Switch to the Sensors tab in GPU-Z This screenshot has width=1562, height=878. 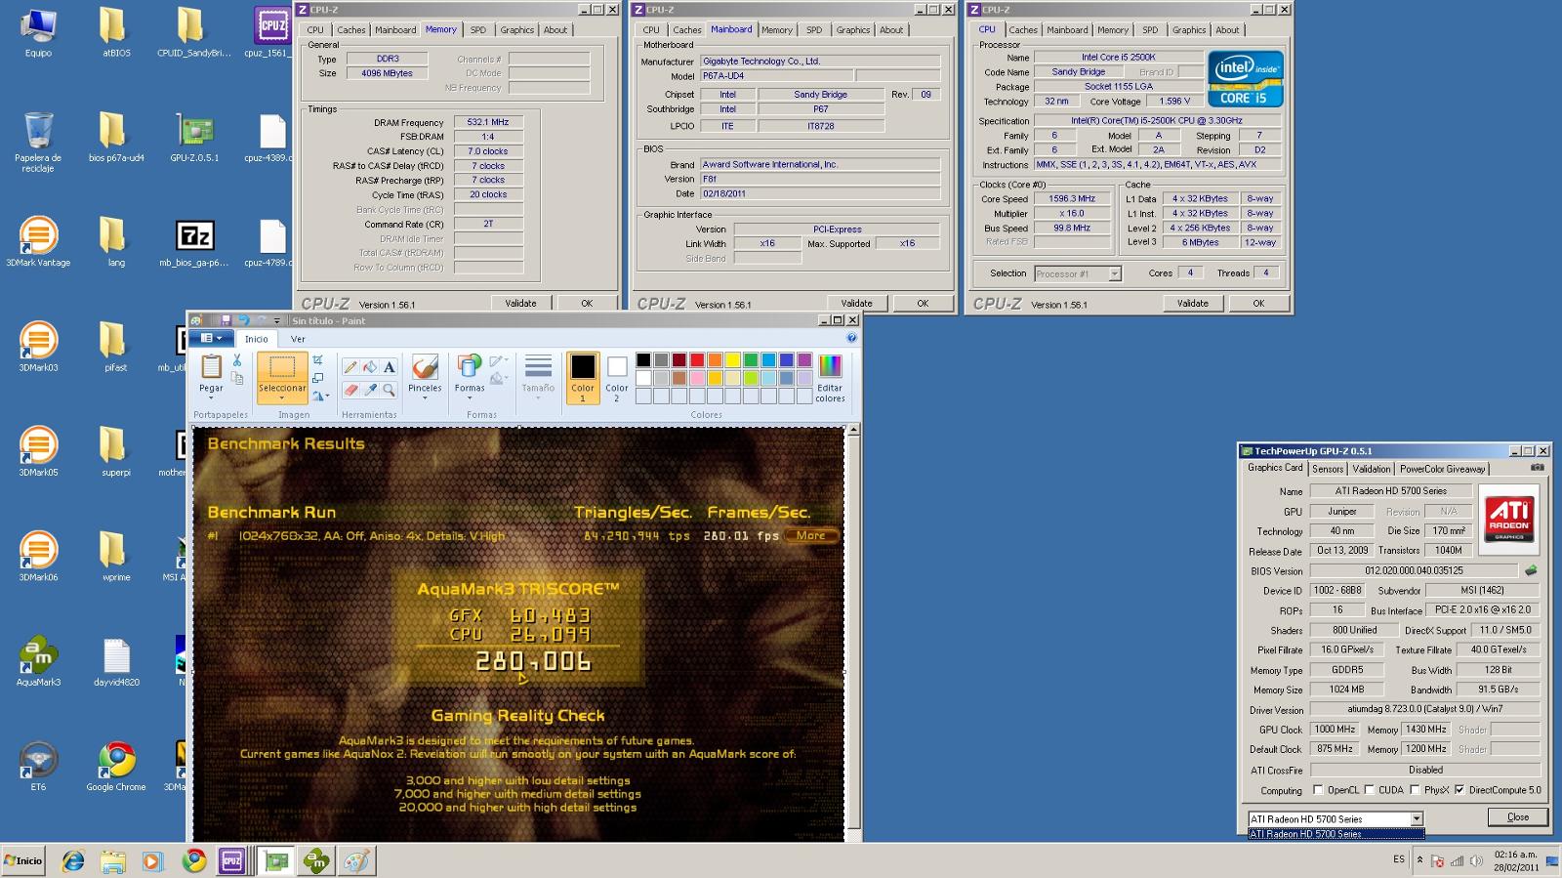coord(1327,469)
